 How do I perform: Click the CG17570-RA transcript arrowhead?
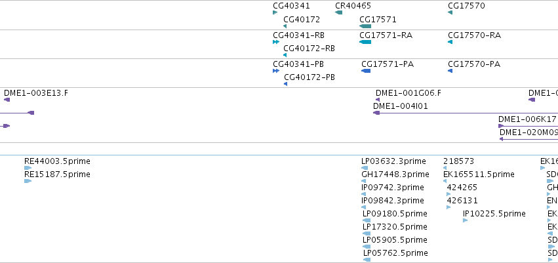pos(450,42)
